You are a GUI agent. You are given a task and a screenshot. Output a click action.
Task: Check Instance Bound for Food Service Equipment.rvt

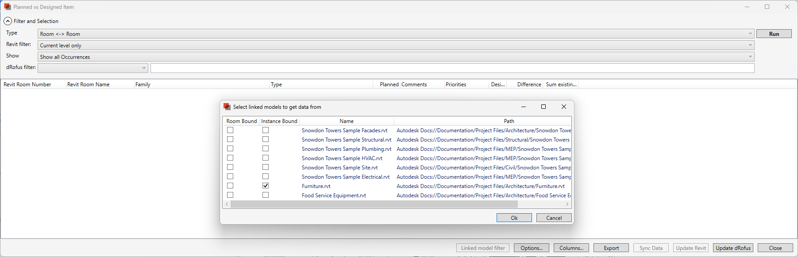click(x=266, y=195)
